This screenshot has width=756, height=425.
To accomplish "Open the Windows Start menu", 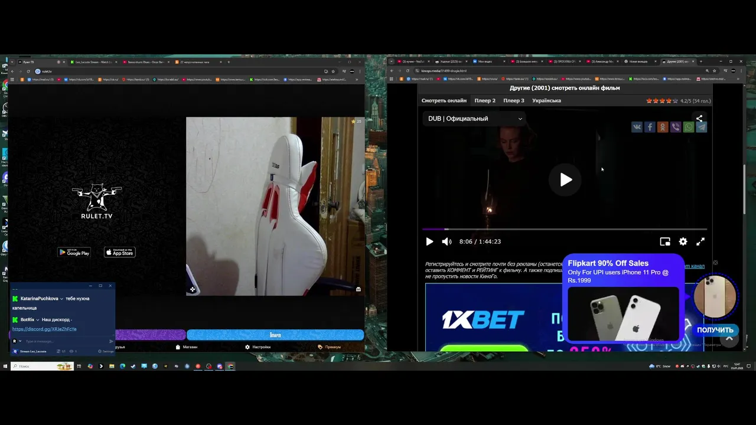I will tap(5, 366).
